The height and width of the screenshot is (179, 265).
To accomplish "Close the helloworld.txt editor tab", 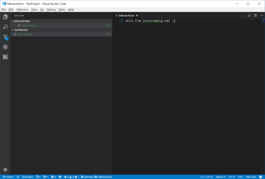I will [x=137, y=16].
